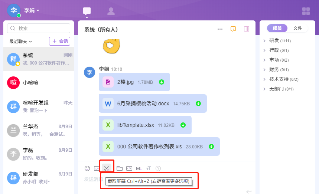Open chat history clock icon
The image size is (319, 194).
[233, 29]
